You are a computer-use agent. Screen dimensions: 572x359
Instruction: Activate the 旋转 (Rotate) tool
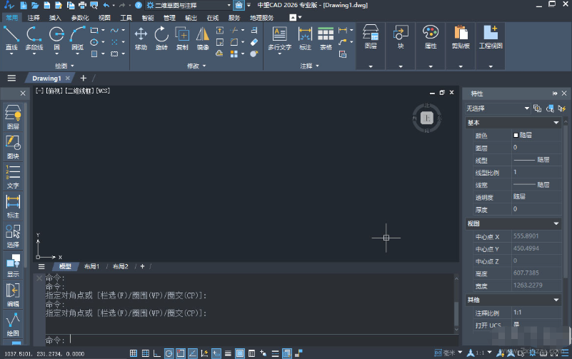click(161, 37)
